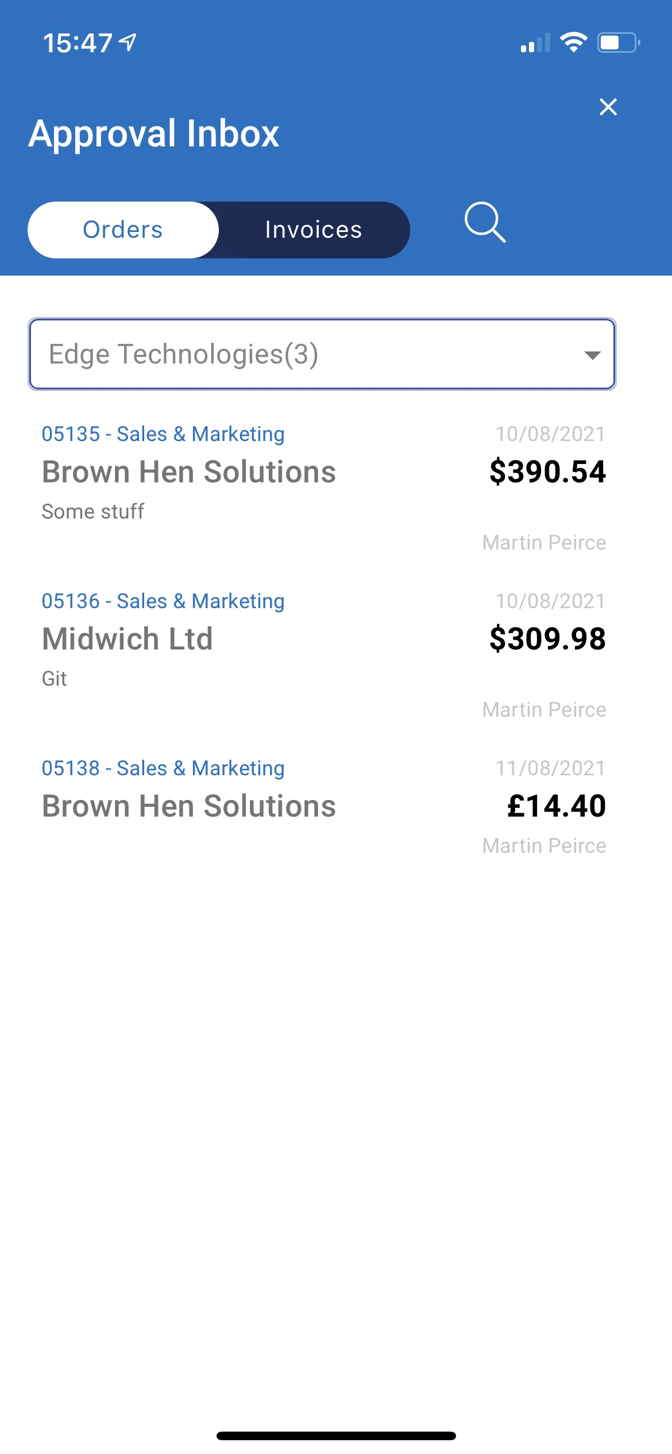Tap the cellular signal bars icon

click(x=535, y=43)
